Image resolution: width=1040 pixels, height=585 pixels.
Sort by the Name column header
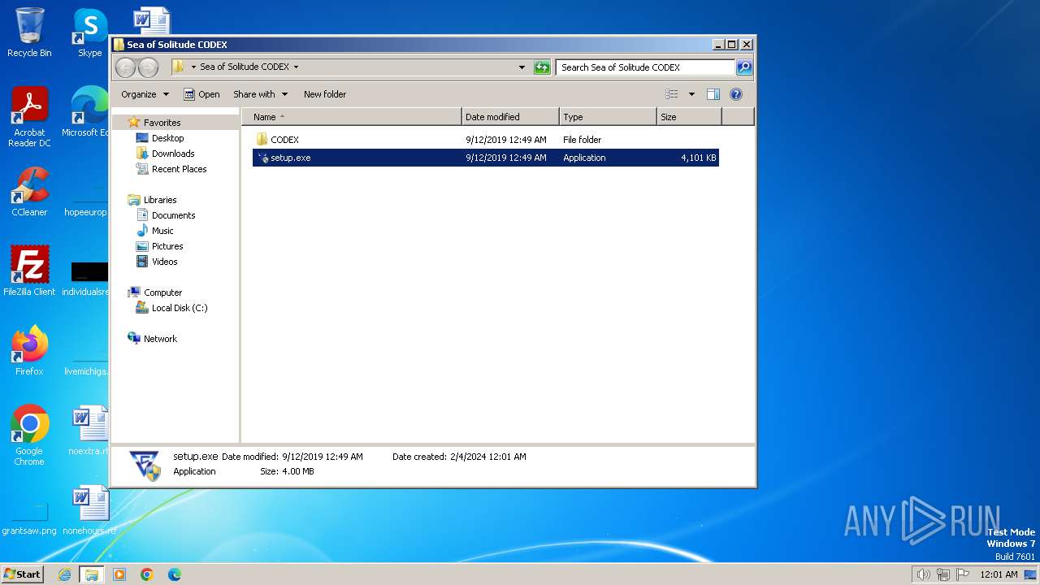pyautogui.click(x=352, y=117)
